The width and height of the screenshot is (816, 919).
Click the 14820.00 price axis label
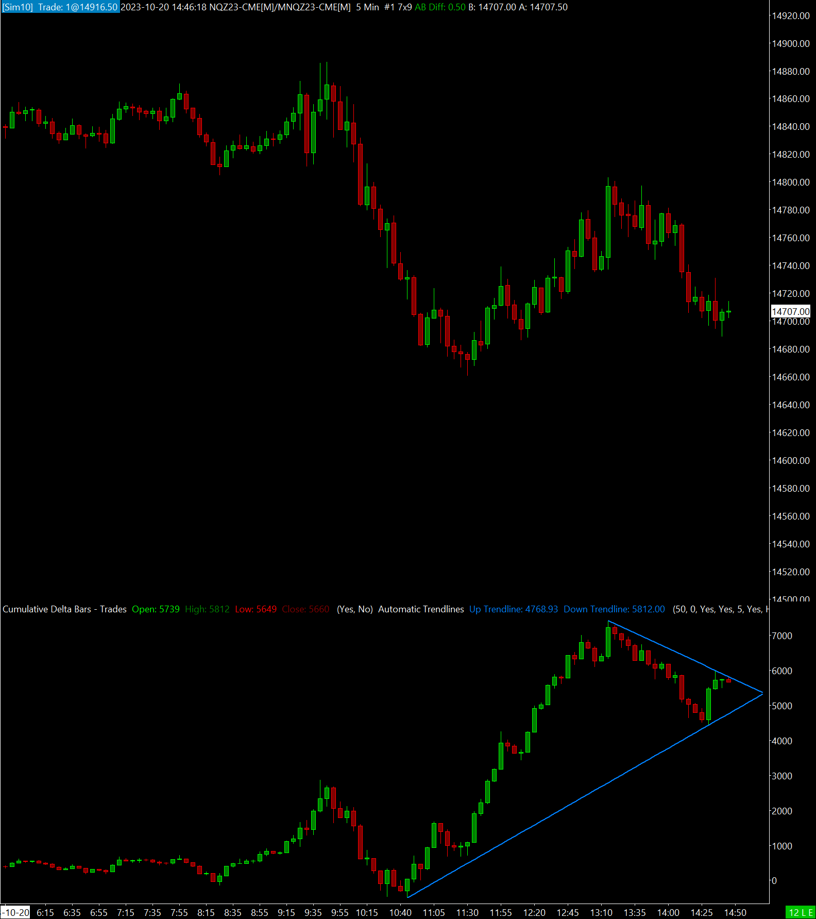pyautogui.click(x=791, y=155)
